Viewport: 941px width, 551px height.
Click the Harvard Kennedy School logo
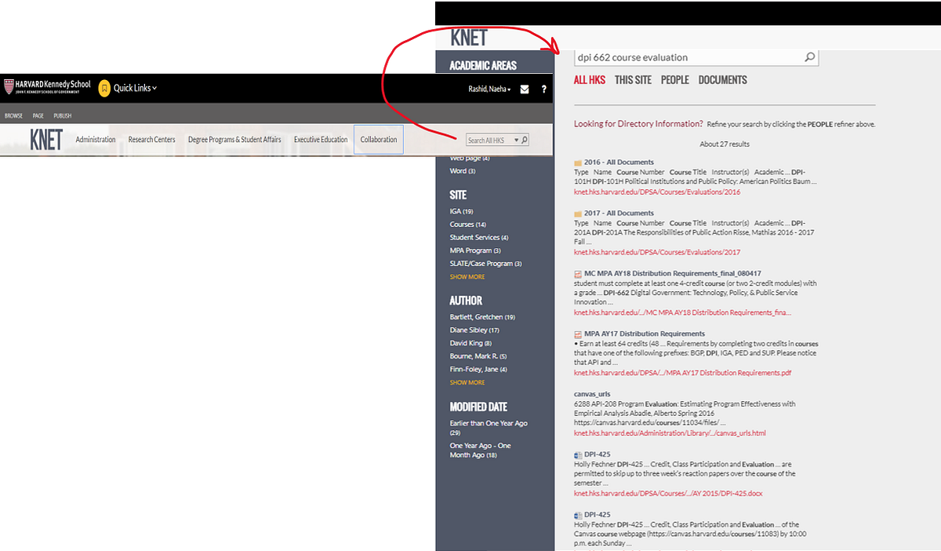[47, 87]
